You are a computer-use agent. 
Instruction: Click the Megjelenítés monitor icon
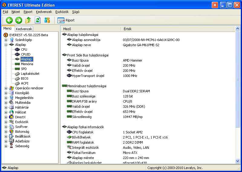[11, 98]
